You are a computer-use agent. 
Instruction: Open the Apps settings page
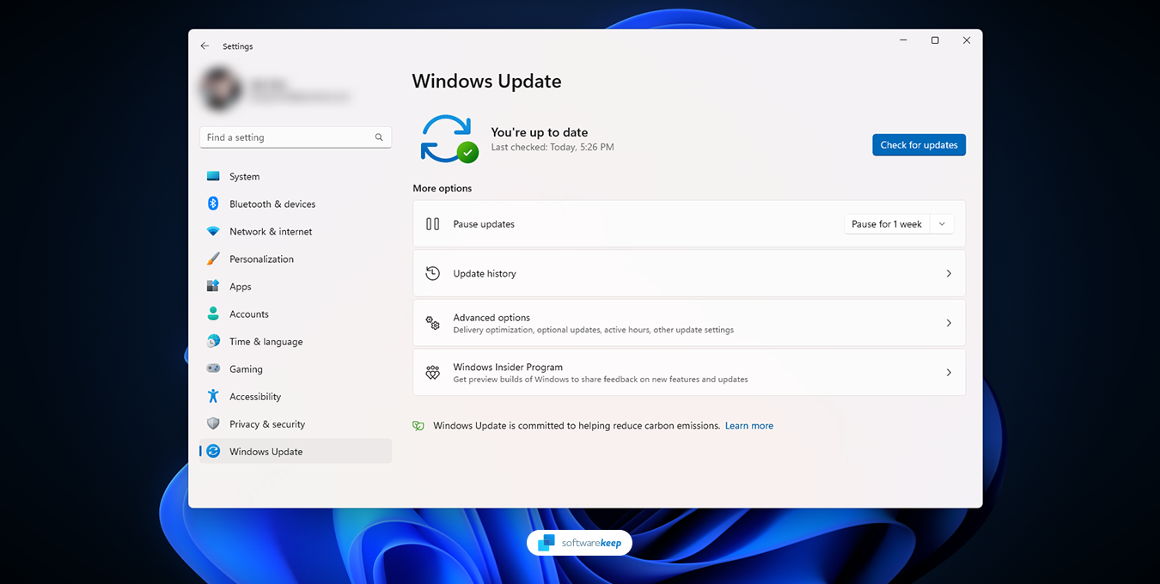pos(241,287)
